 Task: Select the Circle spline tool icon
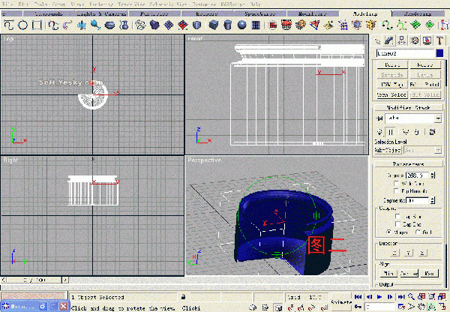coord(22,25)
